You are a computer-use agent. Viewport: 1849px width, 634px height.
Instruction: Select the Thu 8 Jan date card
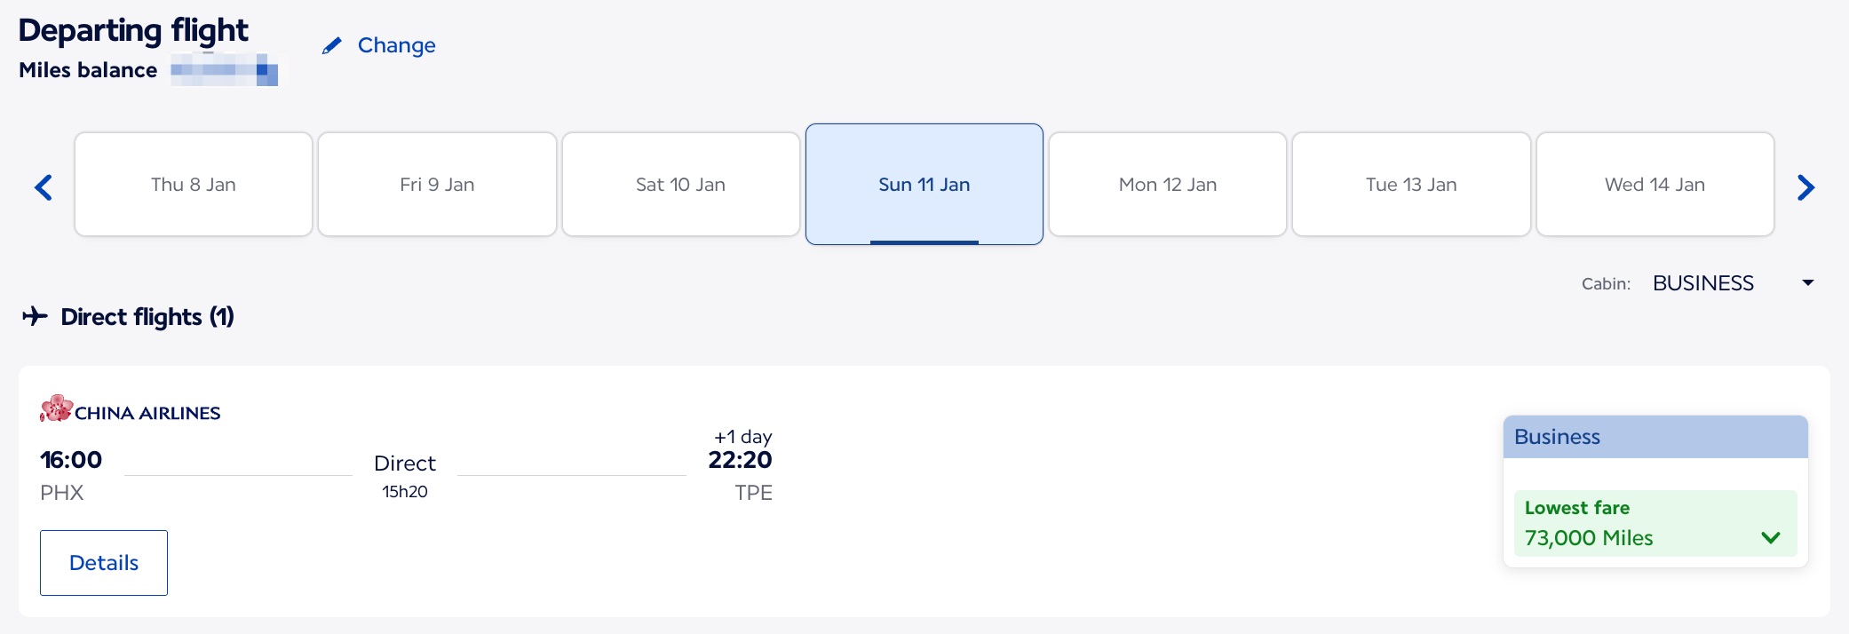click(x=193, y=184)
